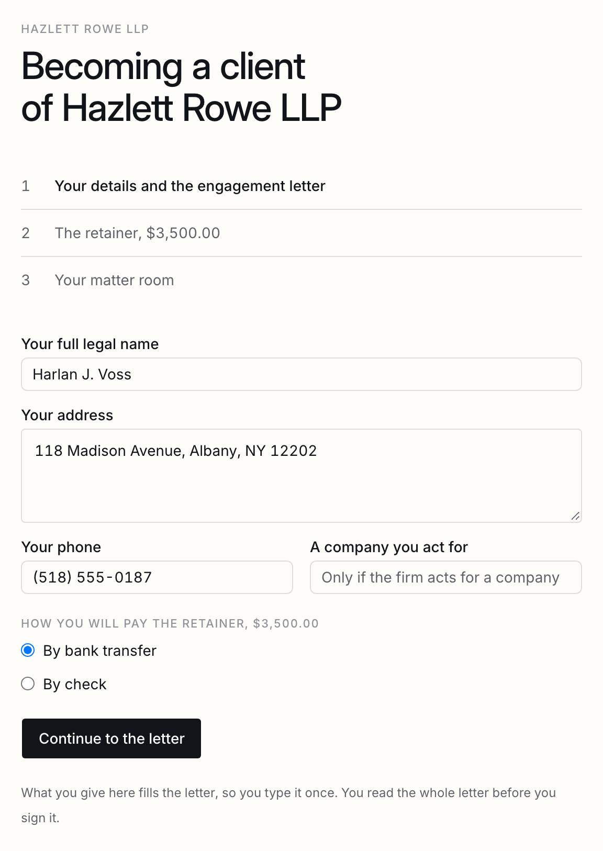
Task: Click the step number 3 marker
Action: [x=26, y=280]
